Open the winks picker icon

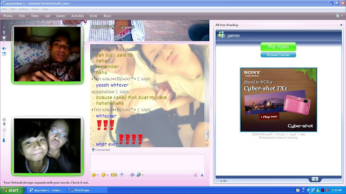tap(103, 175)
